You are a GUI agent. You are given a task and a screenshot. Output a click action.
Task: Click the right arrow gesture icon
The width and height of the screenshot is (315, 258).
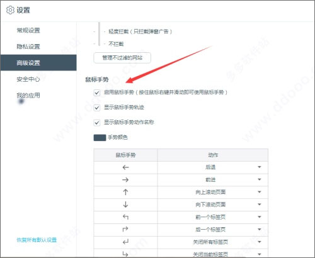point(125,180)
